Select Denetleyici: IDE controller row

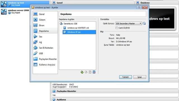[x=77, y=24]
